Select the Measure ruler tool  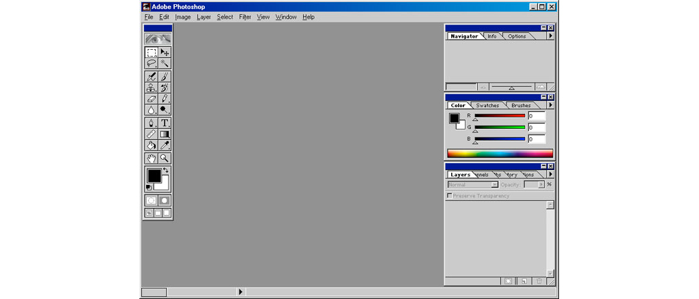tap(152, 134)
